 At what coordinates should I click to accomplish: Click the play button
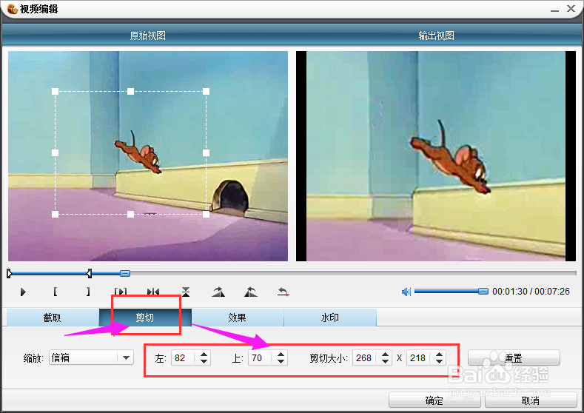click(x=23, y=292)
